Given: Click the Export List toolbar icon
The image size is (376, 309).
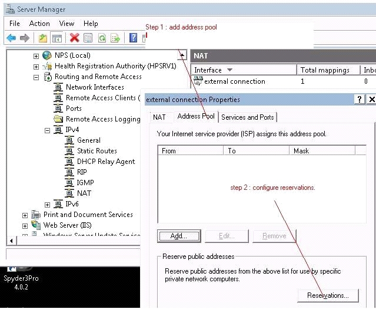Looking at the screenshot, I should 115,38.
